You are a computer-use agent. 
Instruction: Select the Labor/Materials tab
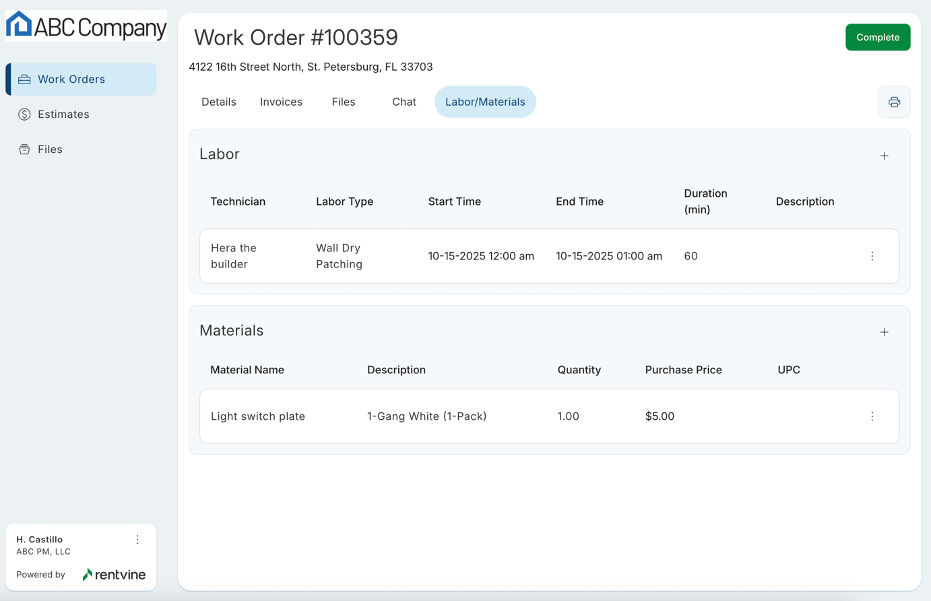[x=485, y=102]
